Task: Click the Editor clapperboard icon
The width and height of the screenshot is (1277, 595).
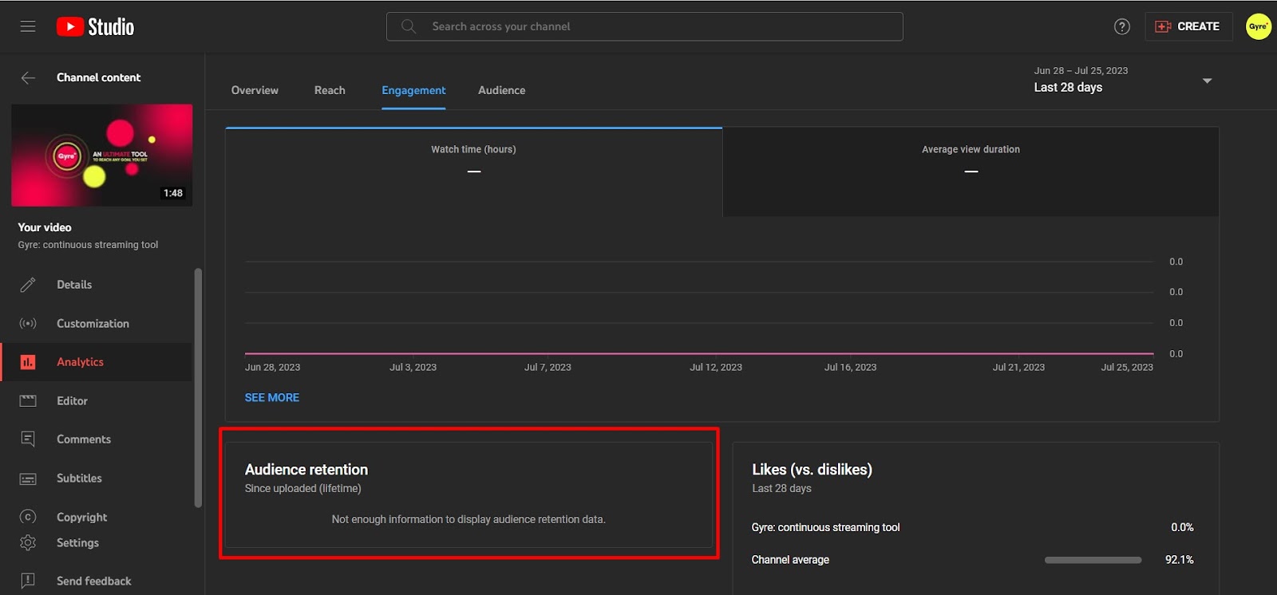Action: (28, 400)
